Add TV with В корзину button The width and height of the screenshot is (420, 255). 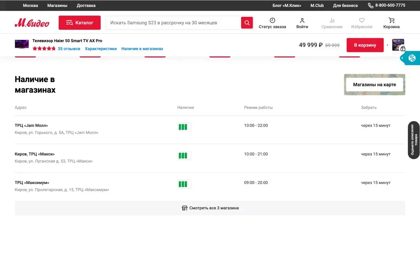[x=365, y=45]
